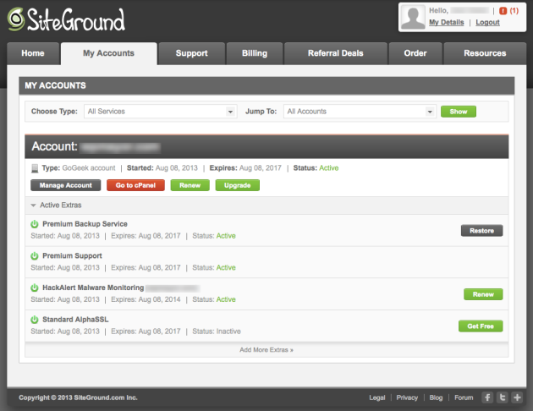
Task: Click the Upgrade button
Action: click(x=237, y=185)
